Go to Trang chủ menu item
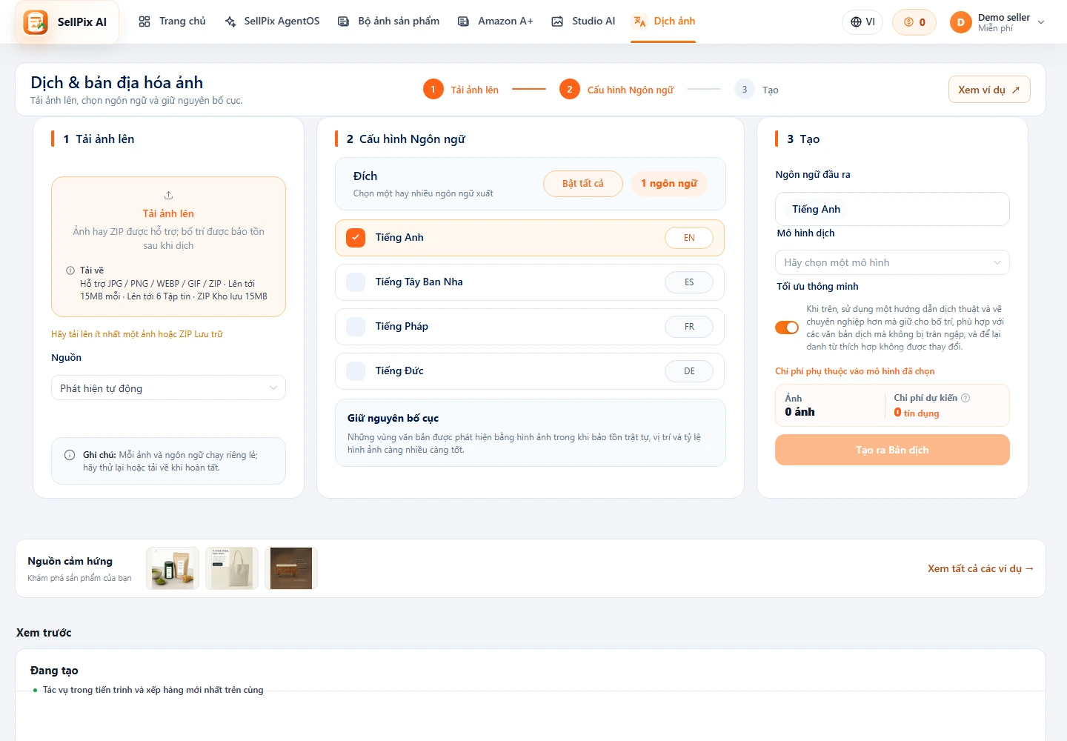1067x741 pixels. [172, 21]
